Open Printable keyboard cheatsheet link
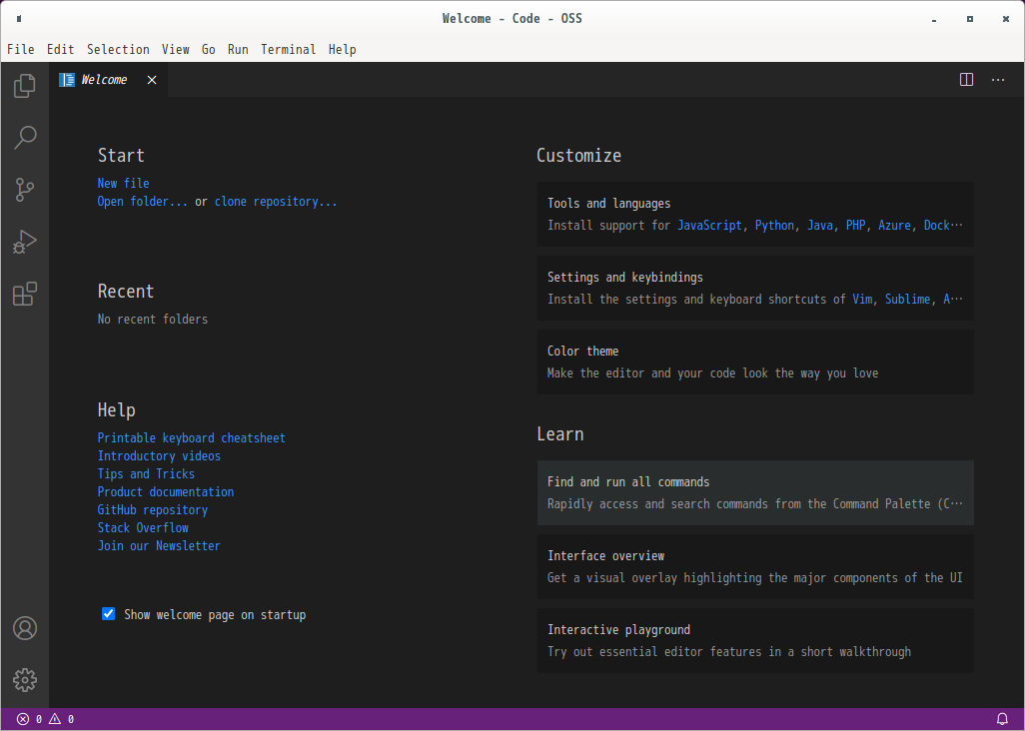1025x731 pixels. click(x=192, y=438)
